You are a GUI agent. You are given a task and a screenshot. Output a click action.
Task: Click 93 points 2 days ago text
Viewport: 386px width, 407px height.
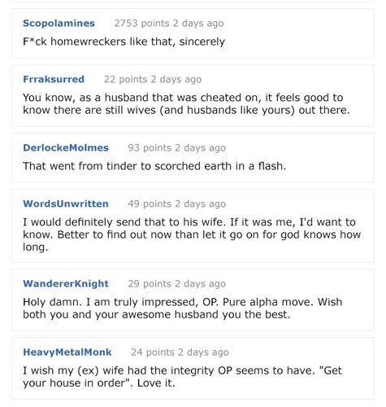pyautogui.click(x=176, y=148)
